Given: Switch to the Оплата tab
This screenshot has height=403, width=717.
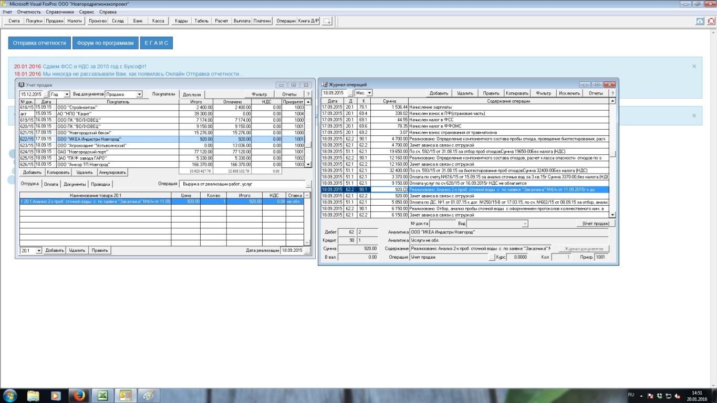Looking at the screenshot, I should pyautogui.click(x=51, y=184).
